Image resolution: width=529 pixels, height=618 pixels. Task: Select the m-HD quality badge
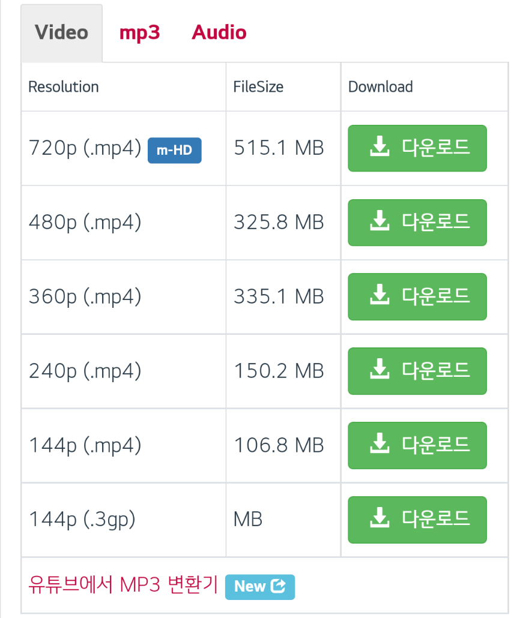[174, 151]
